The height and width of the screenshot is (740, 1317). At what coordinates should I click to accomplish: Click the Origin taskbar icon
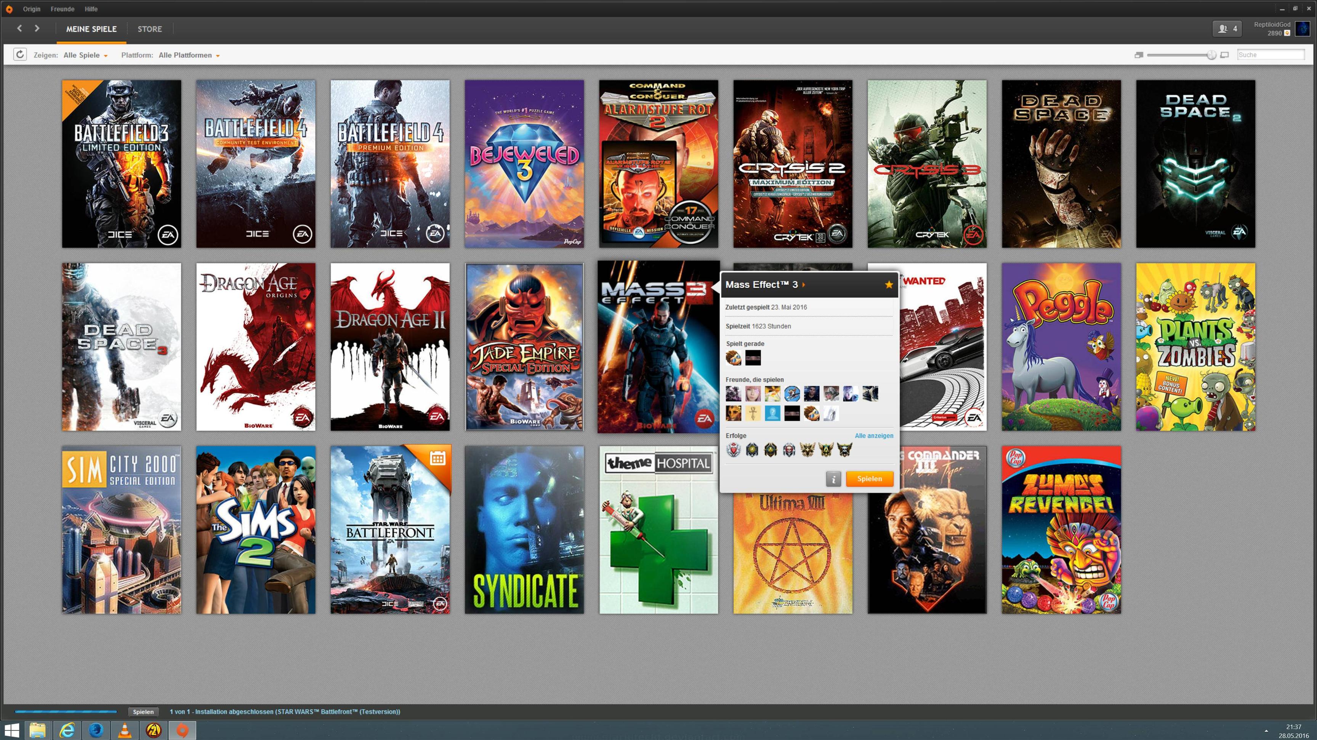click(182, 730)
